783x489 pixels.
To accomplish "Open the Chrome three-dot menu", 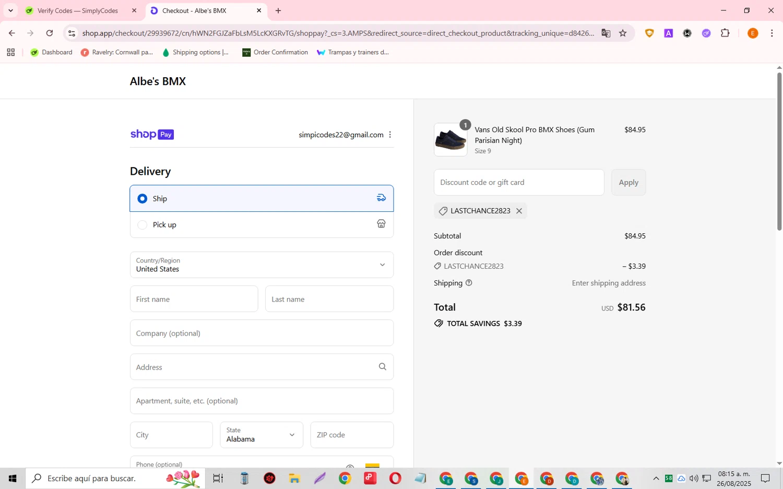I will (772, 33).
